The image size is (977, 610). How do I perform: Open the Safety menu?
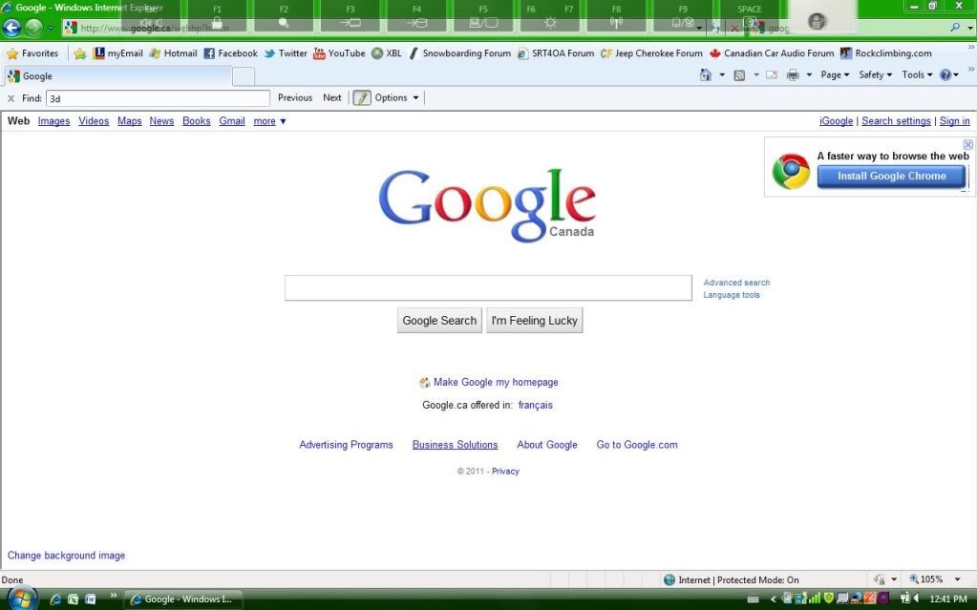click(876, 74)
